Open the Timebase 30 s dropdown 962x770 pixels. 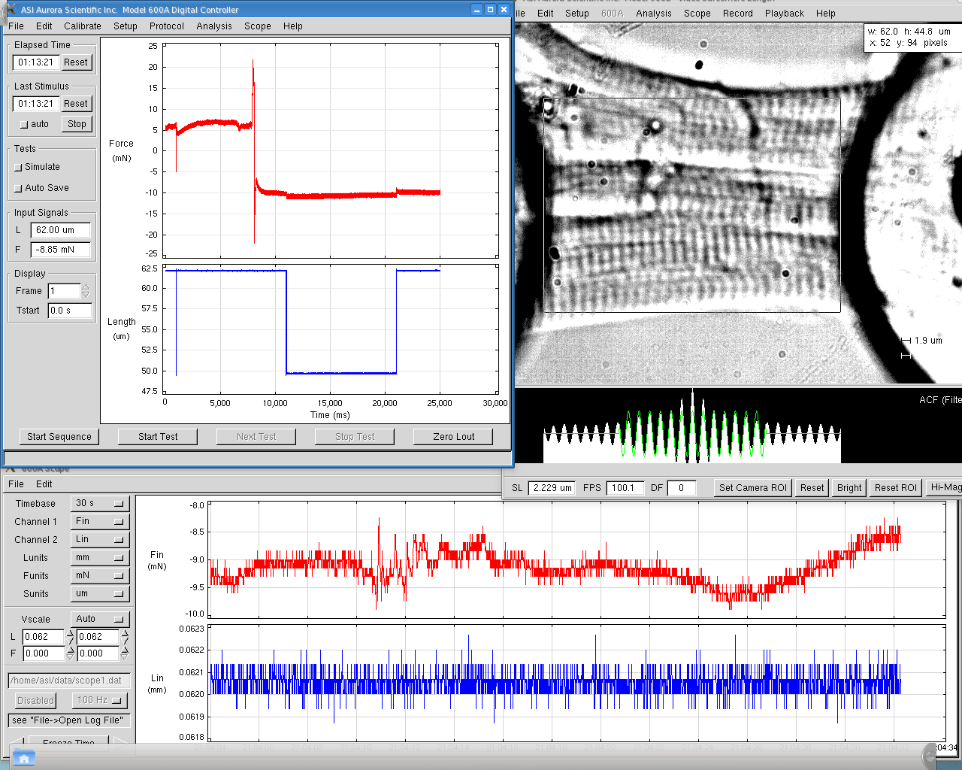100,503
